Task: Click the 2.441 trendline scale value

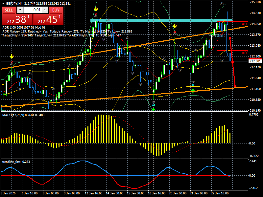Action: [x=253, y=161]
